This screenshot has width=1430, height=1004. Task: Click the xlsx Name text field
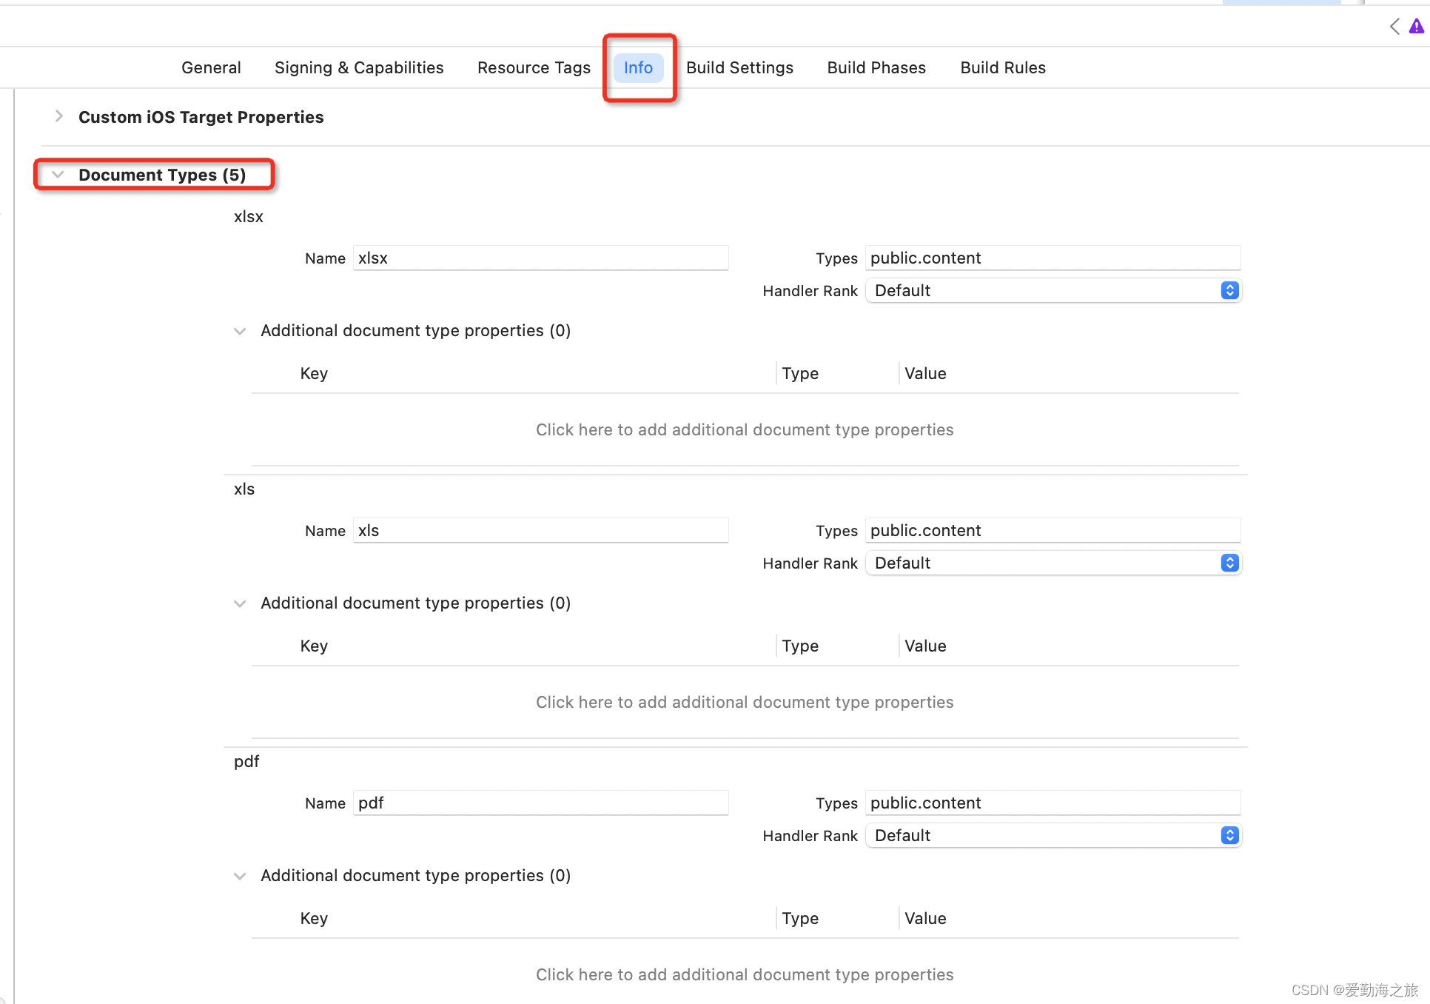[x=540, y=258]
